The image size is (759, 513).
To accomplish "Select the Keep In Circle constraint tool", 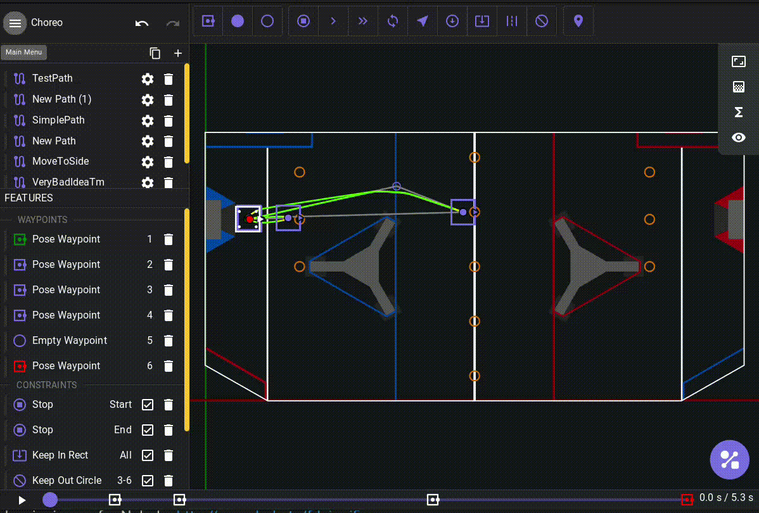I will (452, 21).
